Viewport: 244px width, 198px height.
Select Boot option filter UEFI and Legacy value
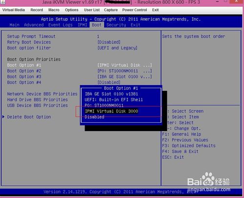click(117, 48)
